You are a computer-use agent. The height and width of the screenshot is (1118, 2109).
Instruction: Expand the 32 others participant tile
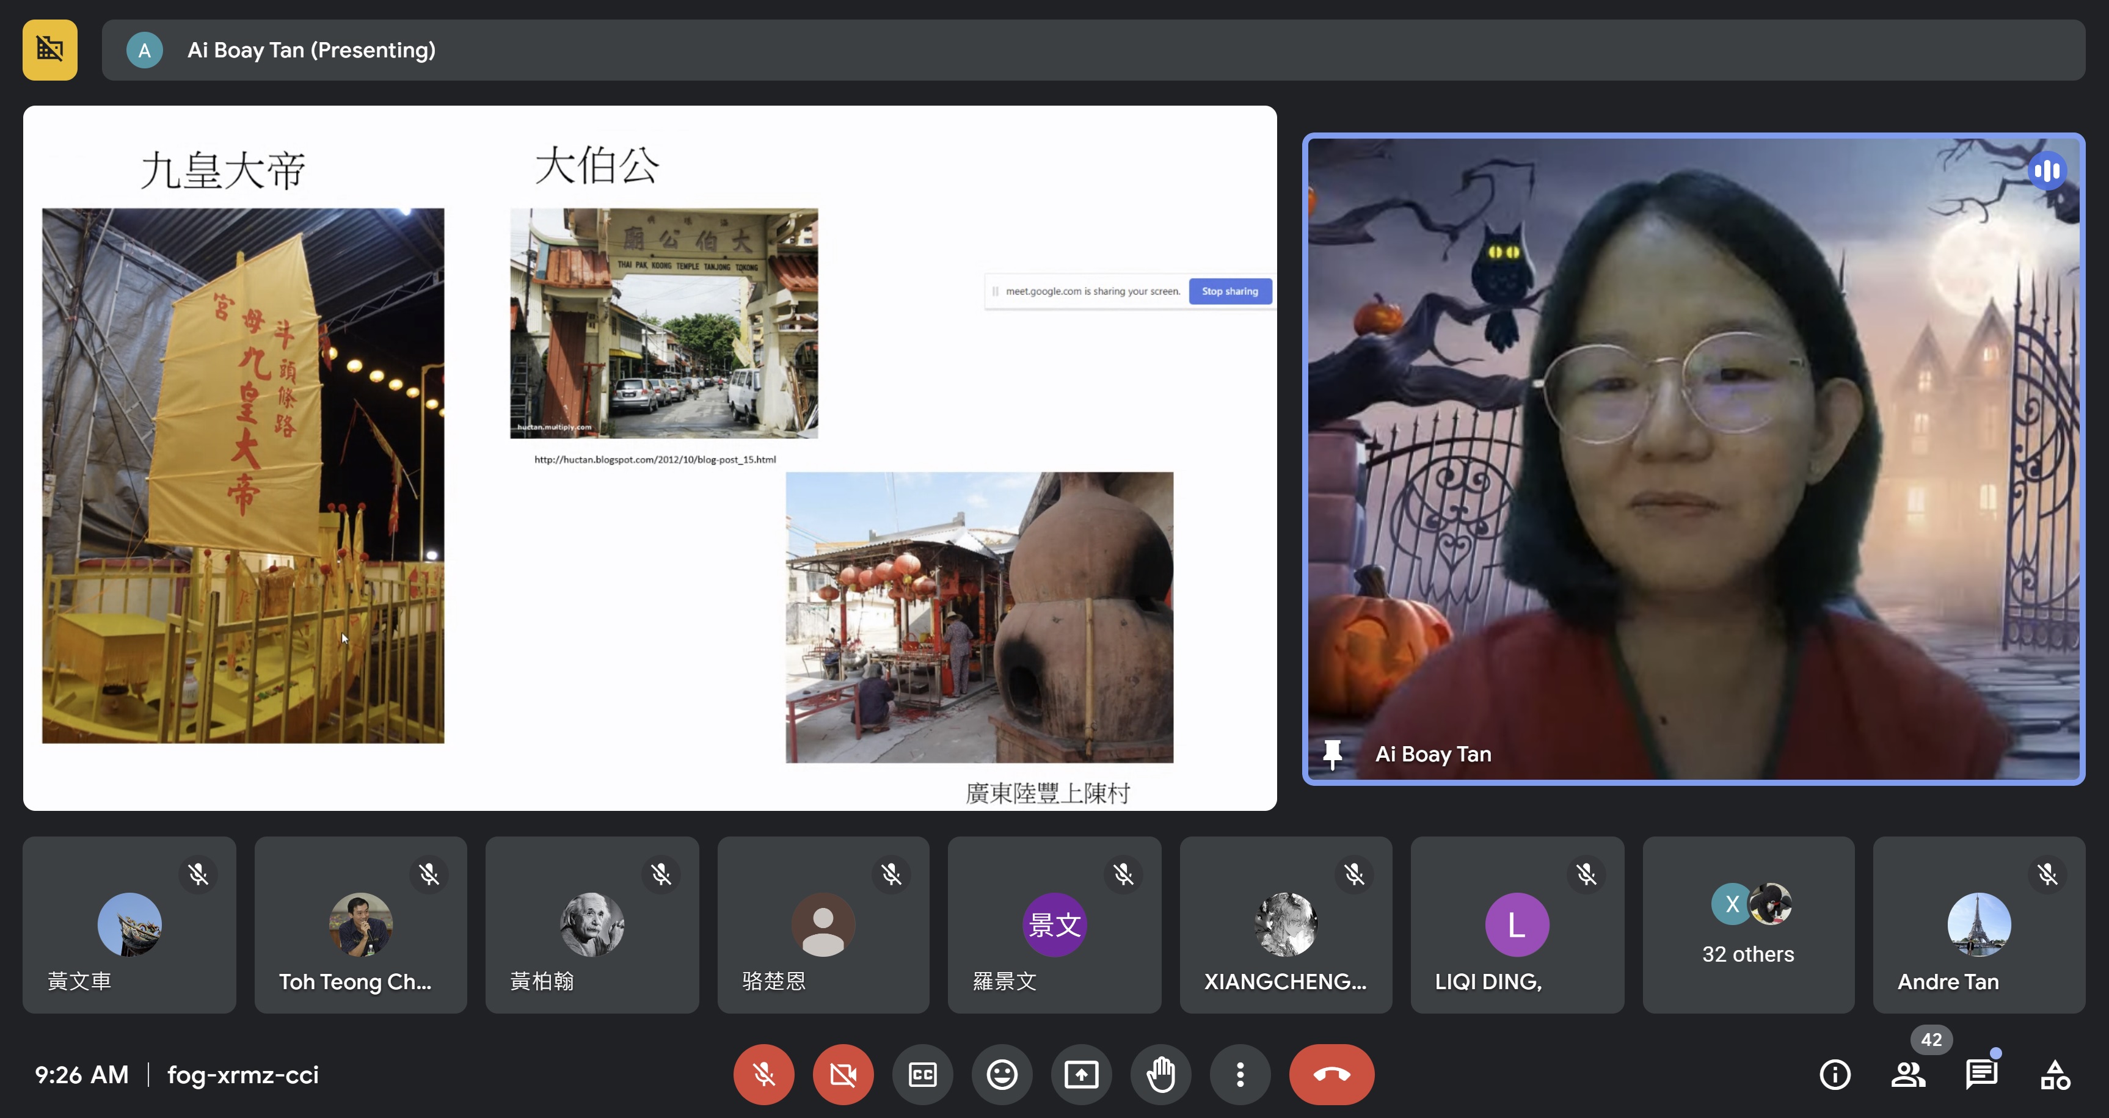click(x=1748, y=925)
